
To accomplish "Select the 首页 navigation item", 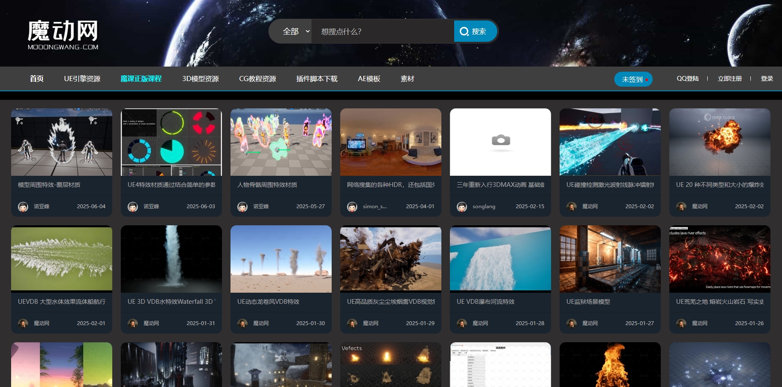I will [x=36, y=79].
